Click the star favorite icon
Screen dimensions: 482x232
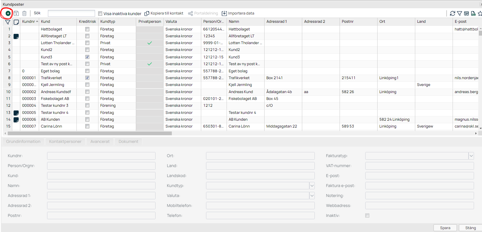click(x=480, y=13)
